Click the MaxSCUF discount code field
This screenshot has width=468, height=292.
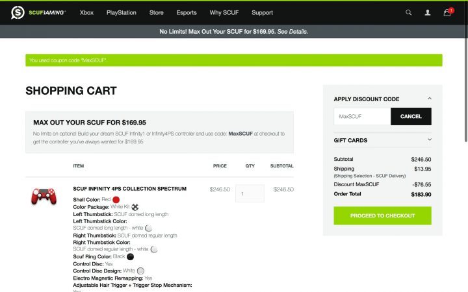pyautogui.click(x=362, y=117)
